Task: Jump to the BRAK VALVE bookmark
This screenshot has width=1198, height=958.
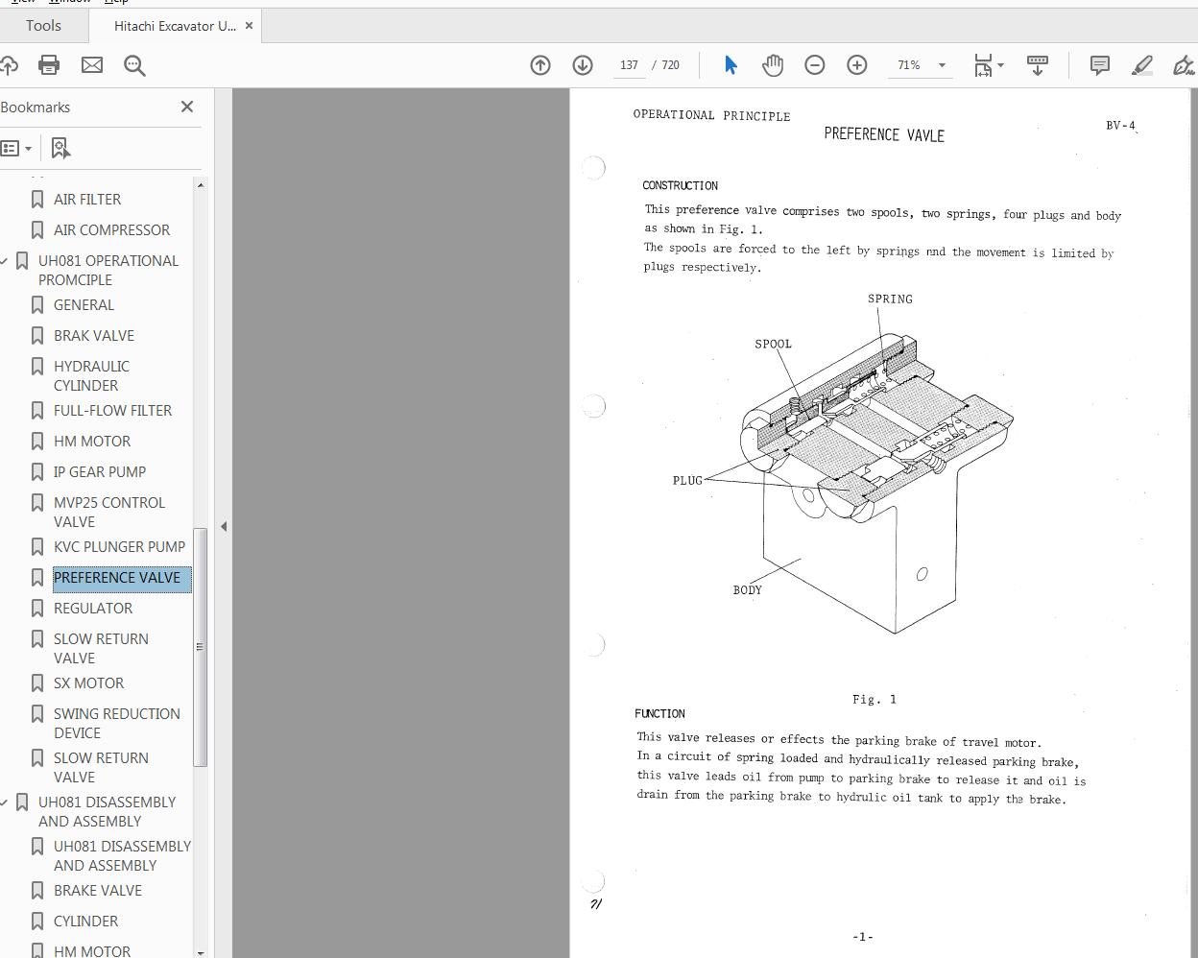Action: coord(95,335)
